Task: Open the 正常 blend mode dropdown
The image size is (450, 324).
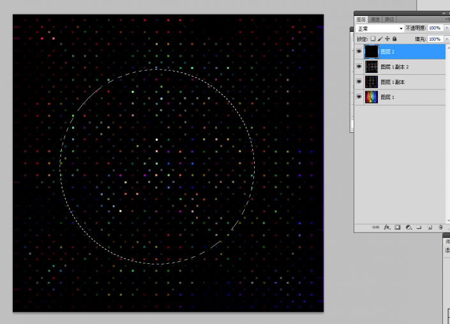Action: click(380, 29)
